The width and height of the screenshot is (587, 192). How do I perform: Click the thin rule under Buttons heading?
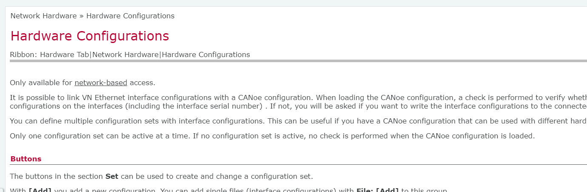coord(298,164)
